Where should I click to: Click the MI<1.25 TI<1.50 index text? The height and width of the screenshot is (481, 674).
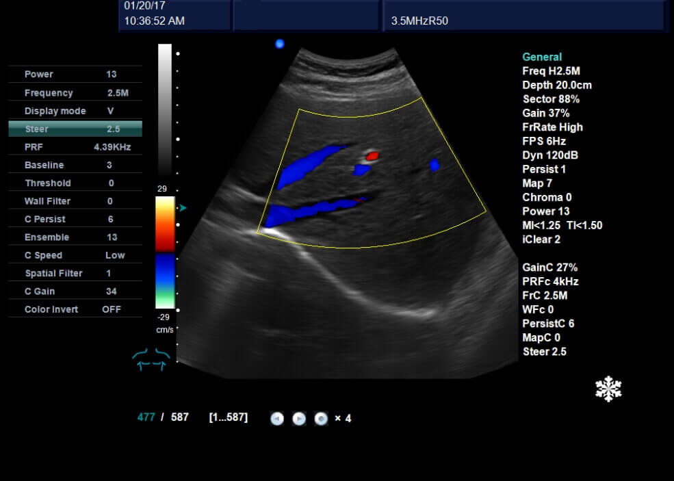(562, 225)
